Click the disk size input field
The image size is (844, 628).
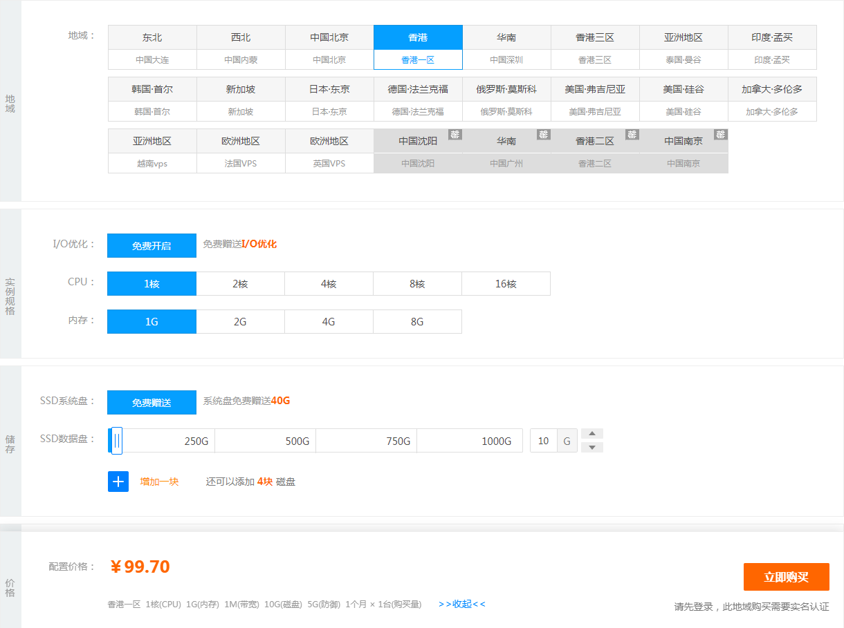544,441
